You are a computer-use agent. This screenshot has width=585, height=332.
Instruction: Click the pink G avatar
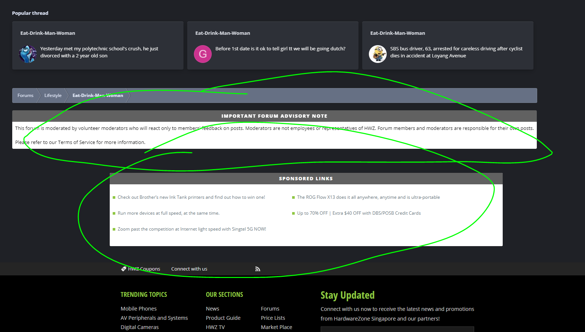(x=203, y=54)
